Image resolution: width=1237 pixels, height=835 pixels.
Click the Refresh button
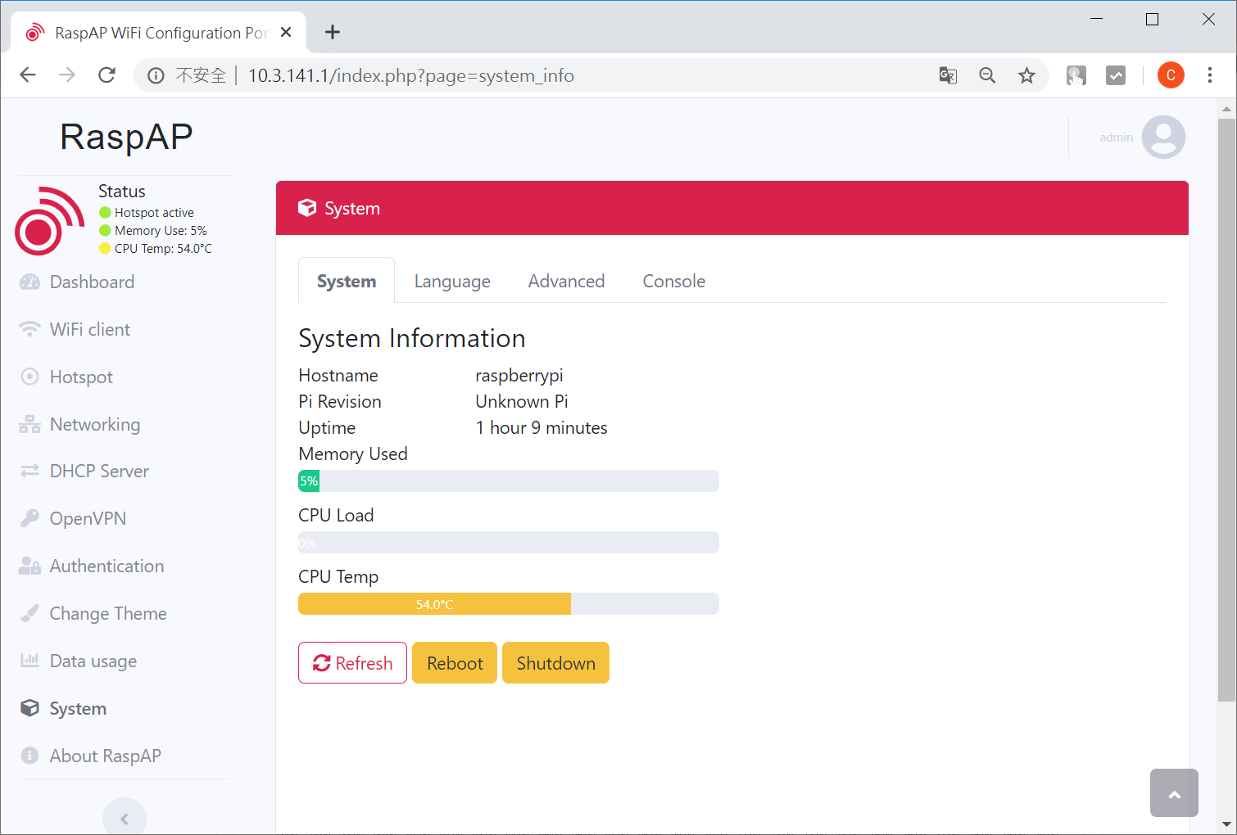coord(352,662)
